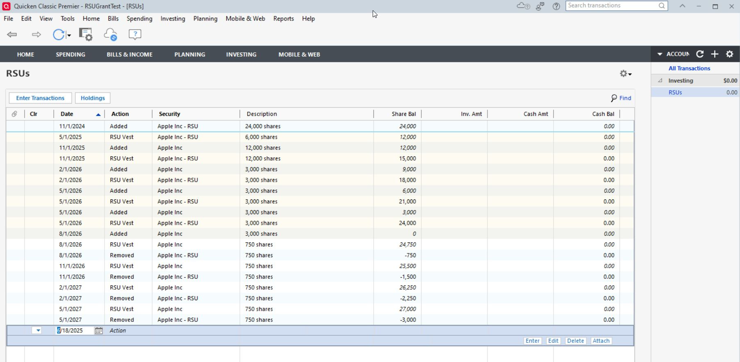Image resolution: width=740 pixels, height=362 pixels.
Task: Collapse the Accounts bar arrow
Action: tap(660, 54)
